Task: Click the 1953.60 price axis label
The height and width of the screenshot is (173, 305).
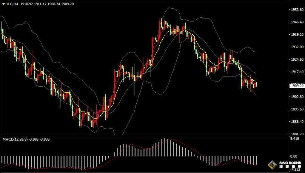Action: (297, 10)
